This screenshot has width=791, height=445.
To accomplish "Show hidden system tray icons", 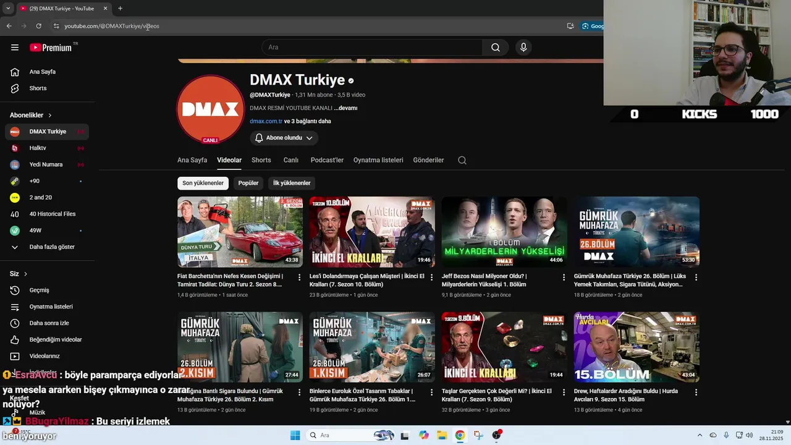I will pos(700,435).
